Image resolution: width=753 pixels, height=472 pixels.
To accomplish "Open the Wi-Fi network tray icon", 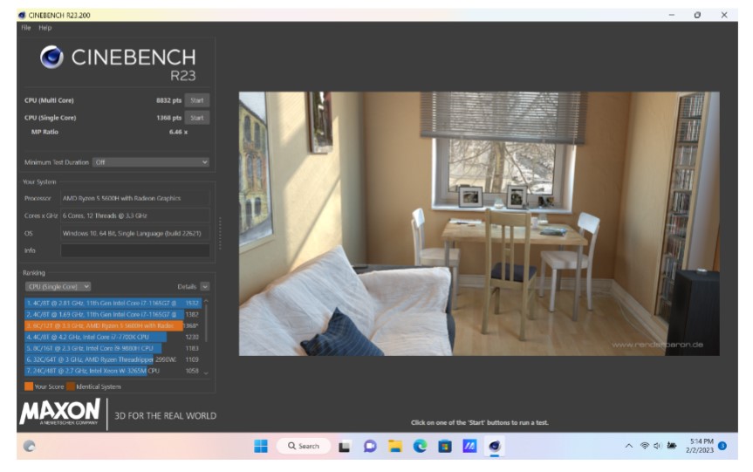I will (x=645, y=446).
